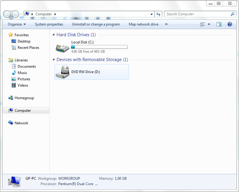Click Uninstall or change a program
This screenshot has width=239, height=192.
coord(96,24)
